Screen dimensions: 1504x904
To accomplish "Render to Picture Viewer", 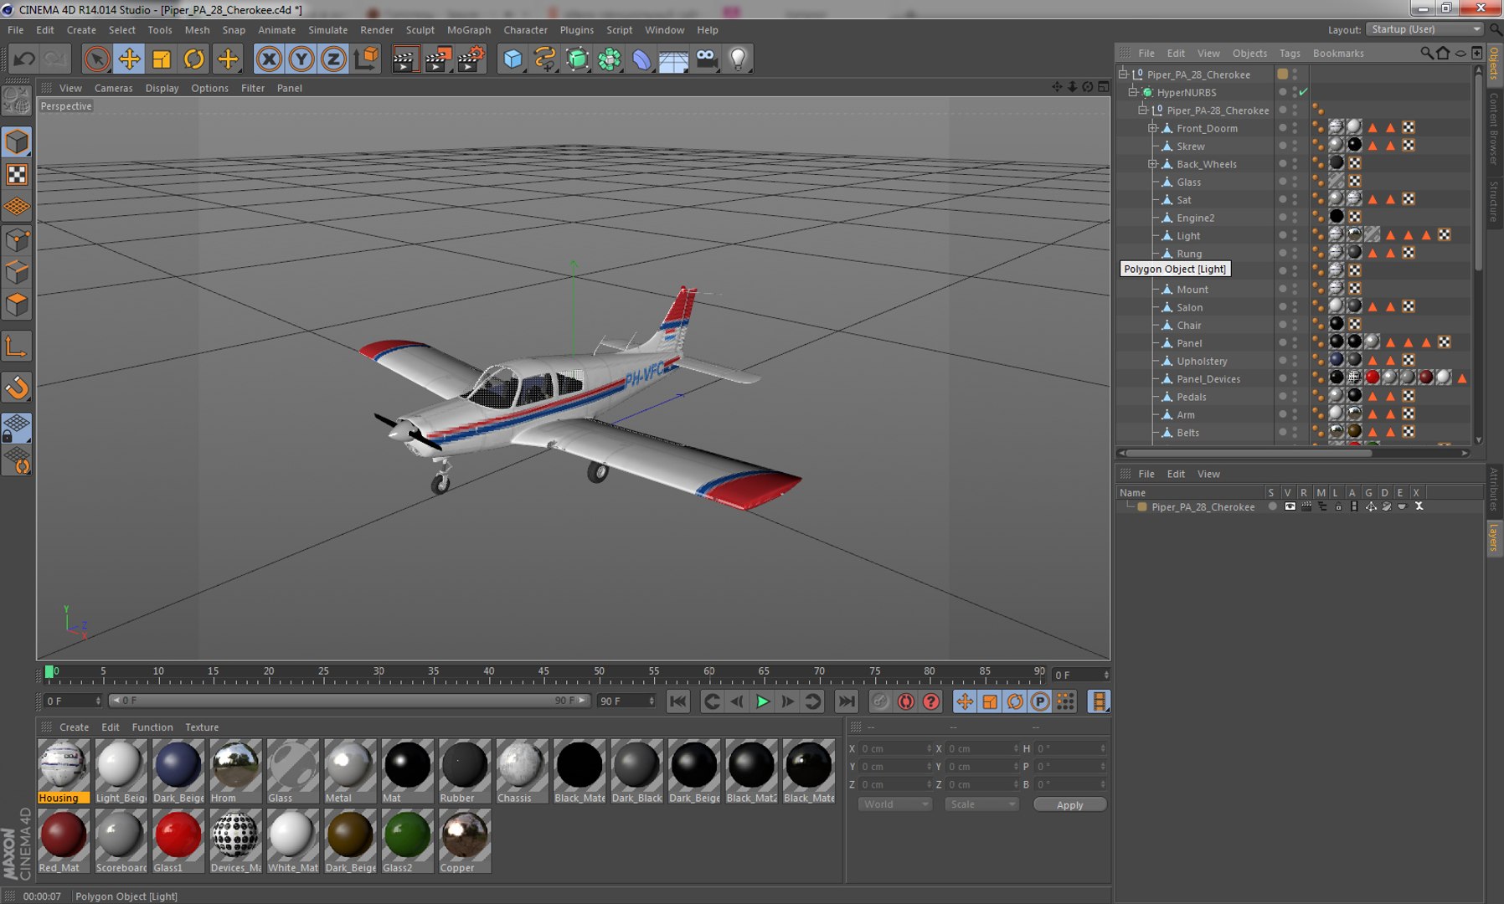I will pos(438,59).
